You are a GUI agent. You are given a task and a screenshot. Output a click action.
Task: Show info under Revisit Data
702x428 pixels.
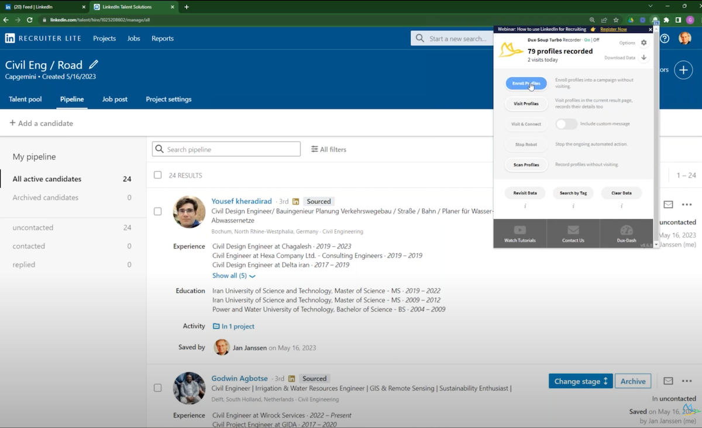tap(525, 206)
